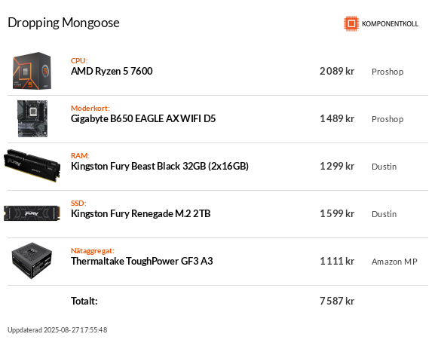Click the Amazon MP store label
The width and height of the screenshot is (435, 340).
pyautogui.click(x=394, y=262)
